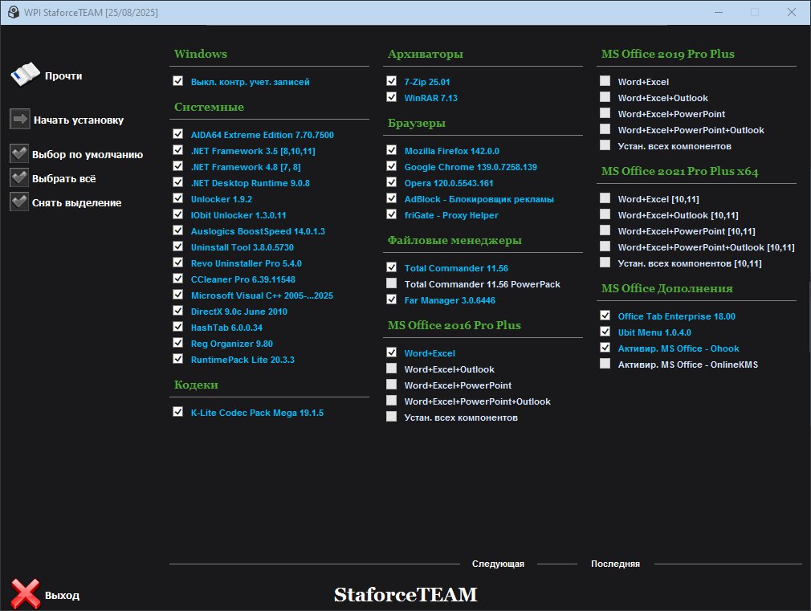Click the friGate - Proxy Helper label

(x=451, y=215)
